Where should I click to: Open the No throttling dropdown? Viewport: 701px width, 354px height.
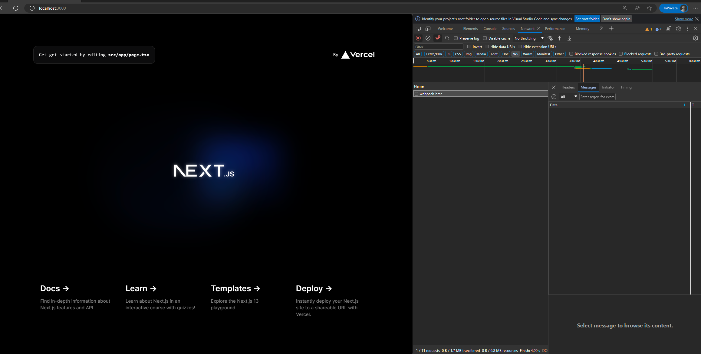[x=529, y=38]
